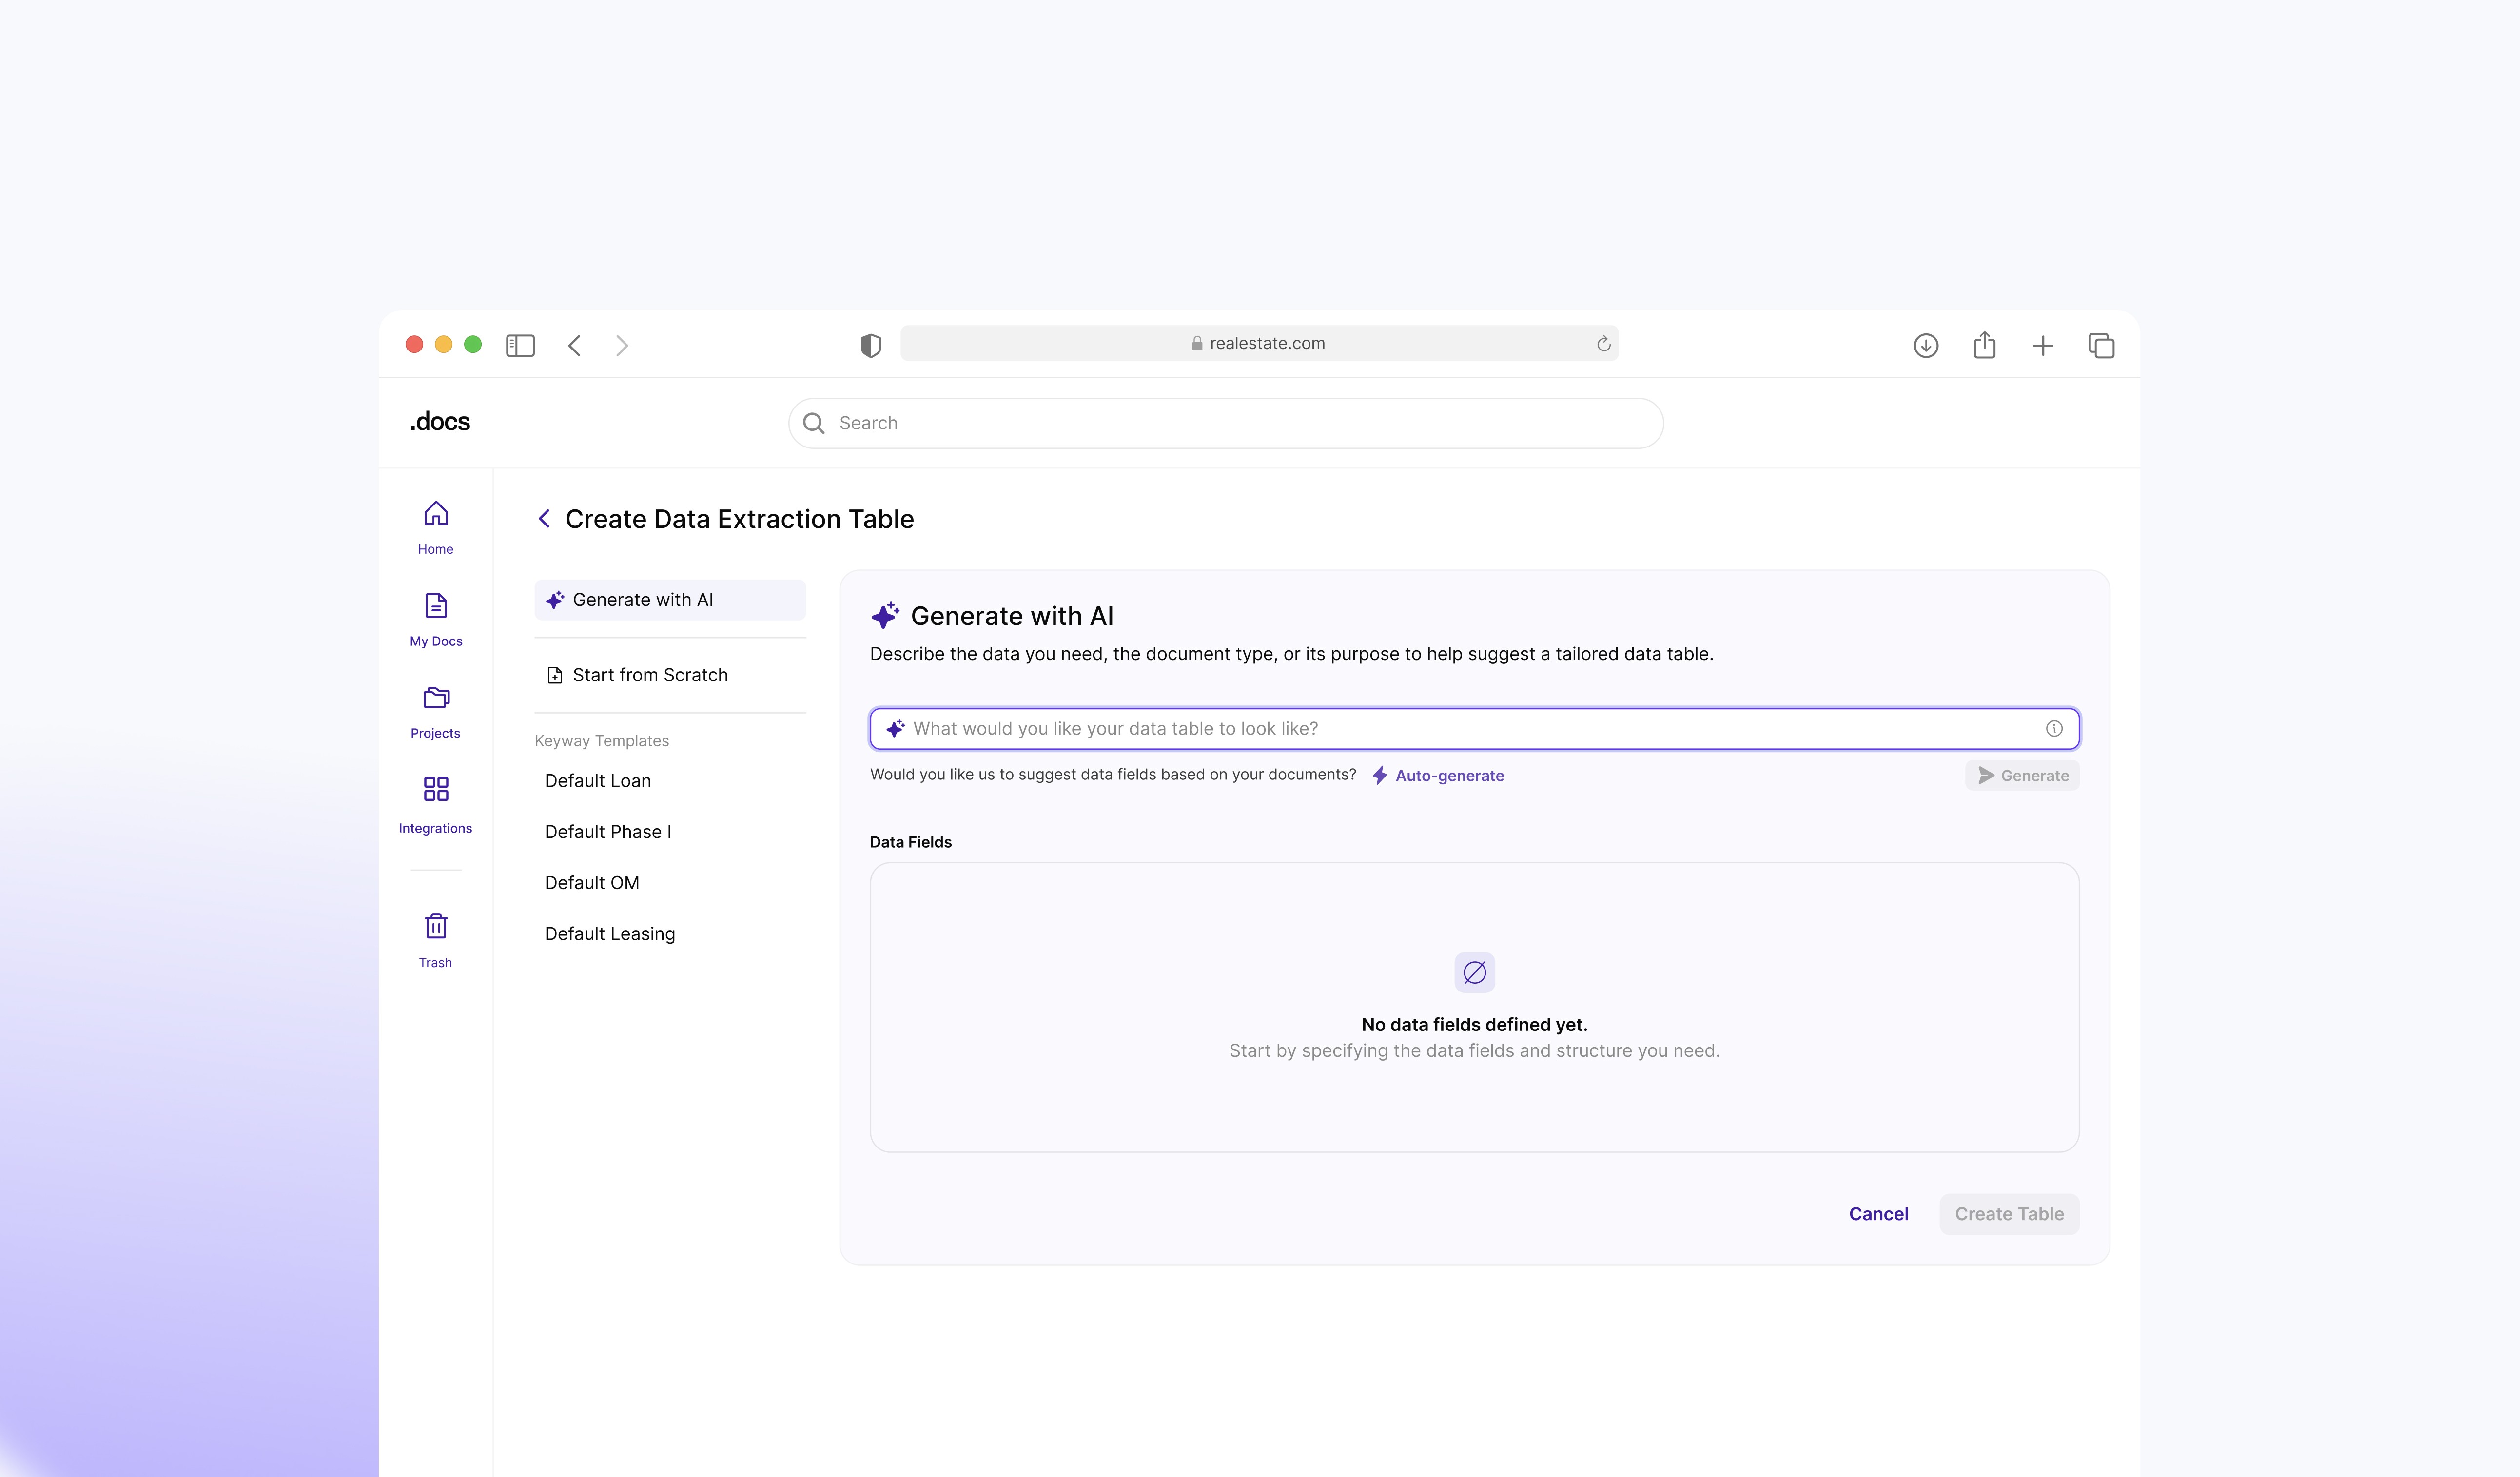
Task: Go back with the Create Data Extraction Table chevron
Action: pyautogui.click(x=544, y=519)
